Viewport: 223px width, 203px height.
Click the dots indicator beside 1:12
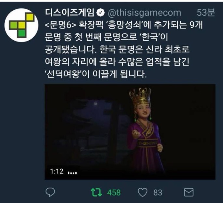coord(72,173)
